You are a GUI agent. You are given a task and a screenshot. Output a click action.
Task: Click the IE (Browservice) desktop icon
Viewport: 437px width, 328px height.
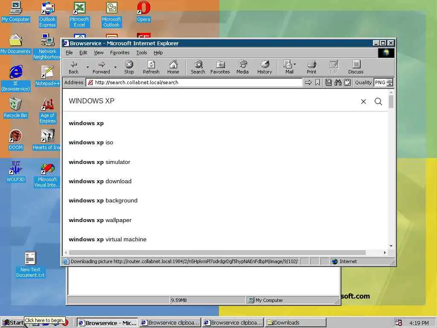pyautogui.click(x=15, y=79)
